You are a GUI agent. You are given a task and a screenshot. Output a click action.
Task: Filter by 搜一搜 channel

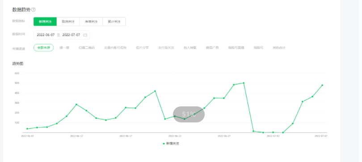click(64, 48)
